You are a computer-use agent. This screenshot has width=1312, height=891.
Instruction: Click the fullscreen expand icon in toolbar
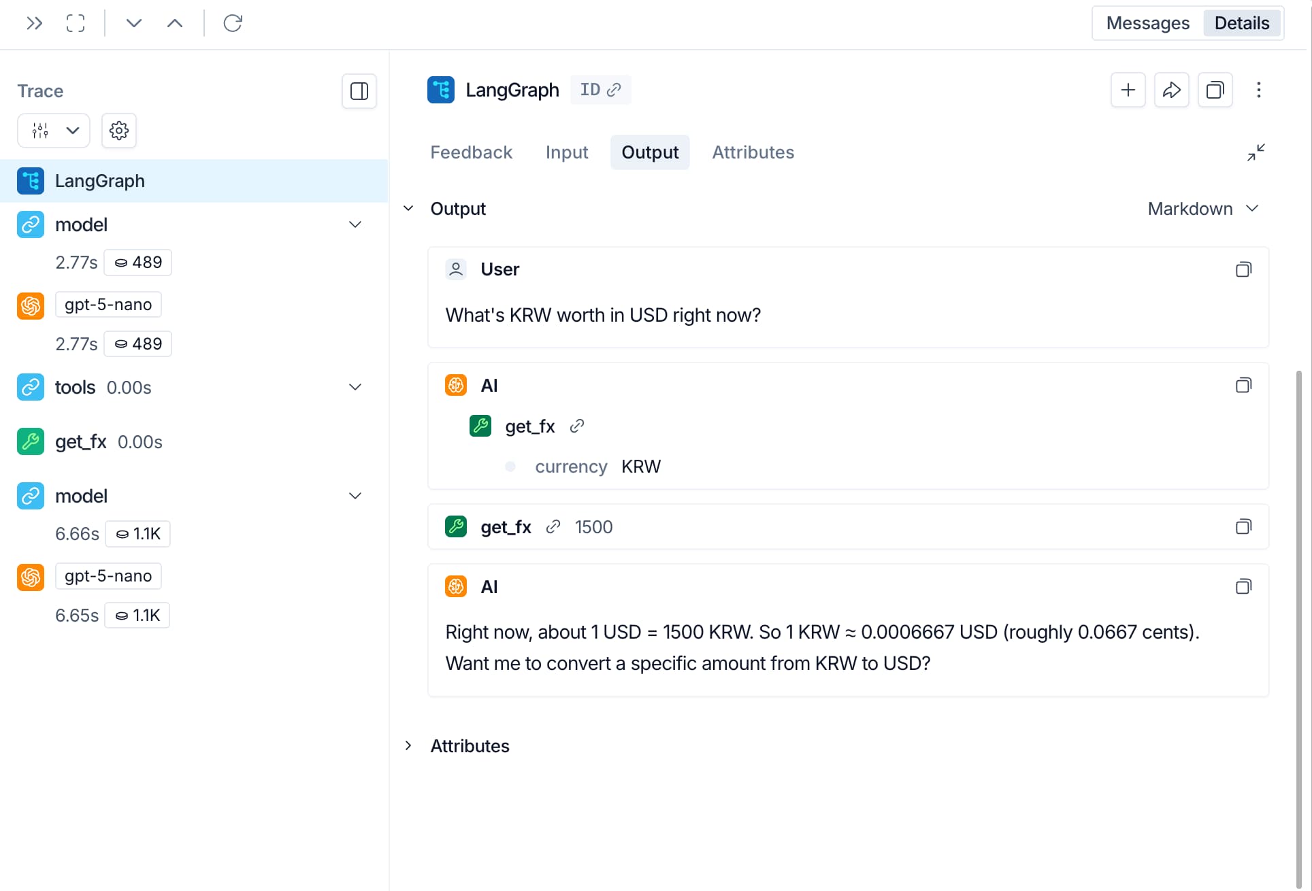click(76, 23)
